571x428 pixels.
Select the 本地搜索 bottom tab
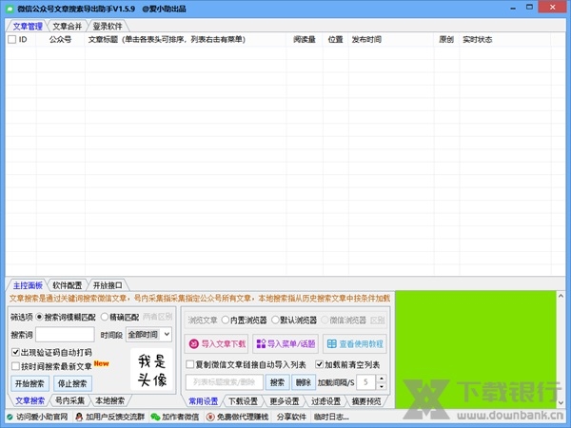click(109, 400)
